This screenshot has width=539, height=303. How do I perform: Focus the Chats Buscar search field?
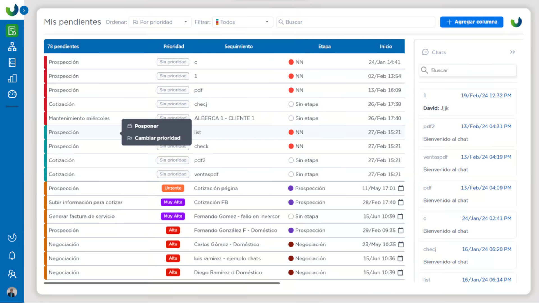pyautogui.click(x=468, y=70)
